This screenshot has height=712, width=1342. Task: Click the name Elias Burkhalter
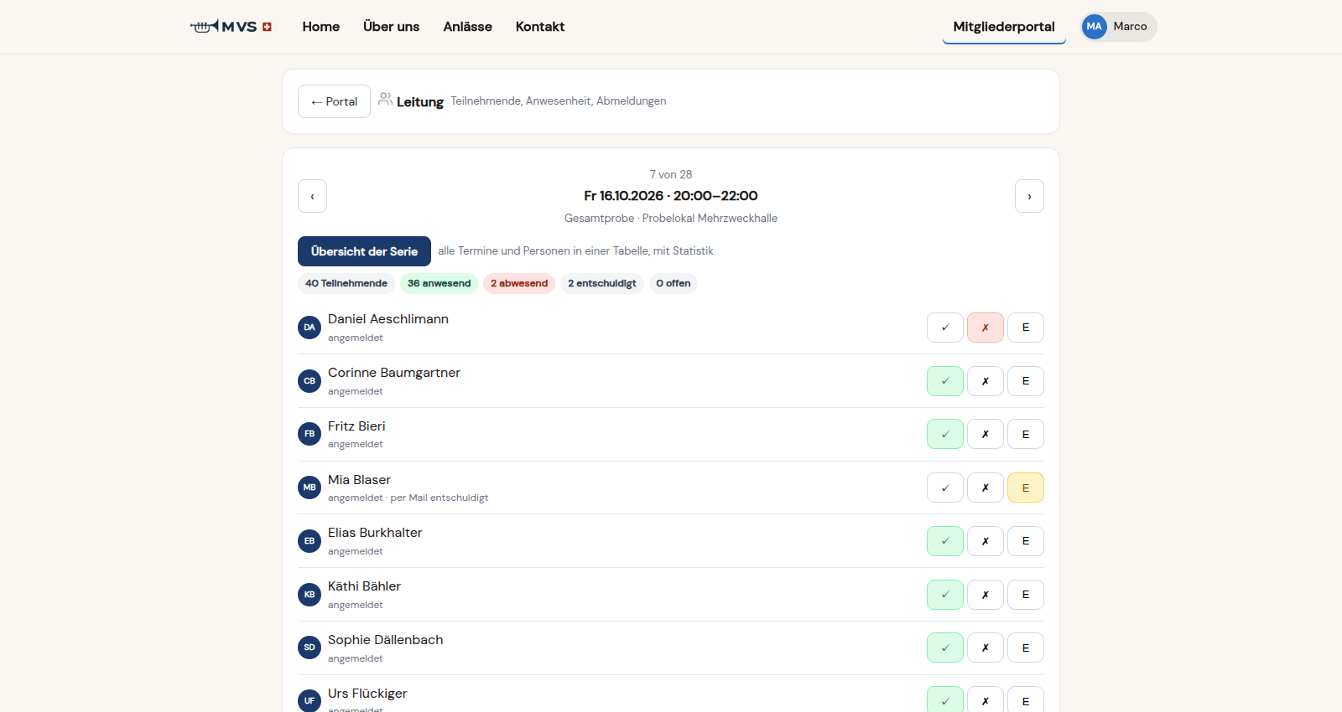point(375,533)
